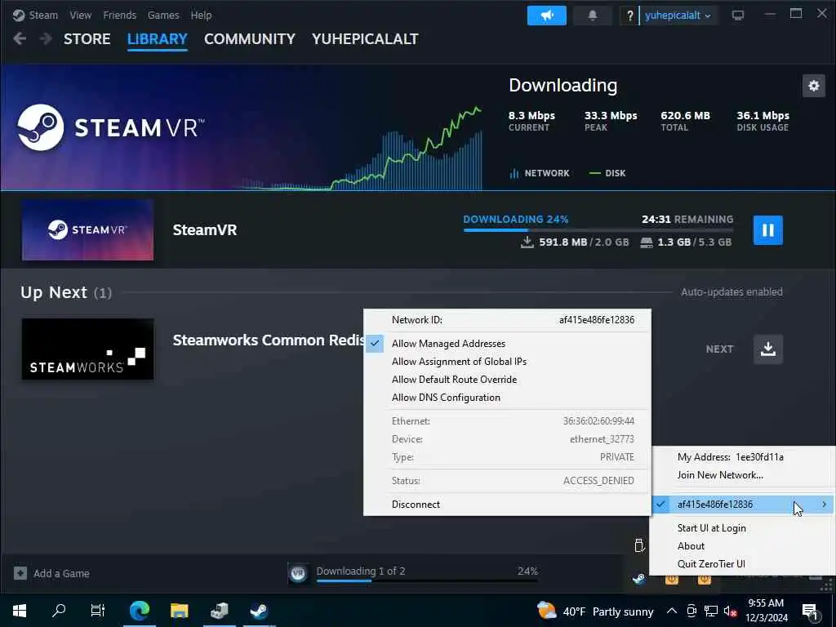
Task: Click the SteamVR title text
Action: click(x=205, y=229)
